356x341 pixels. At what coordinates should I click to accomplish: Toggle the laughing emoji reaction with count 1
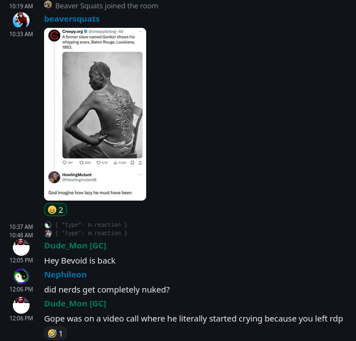55,333
